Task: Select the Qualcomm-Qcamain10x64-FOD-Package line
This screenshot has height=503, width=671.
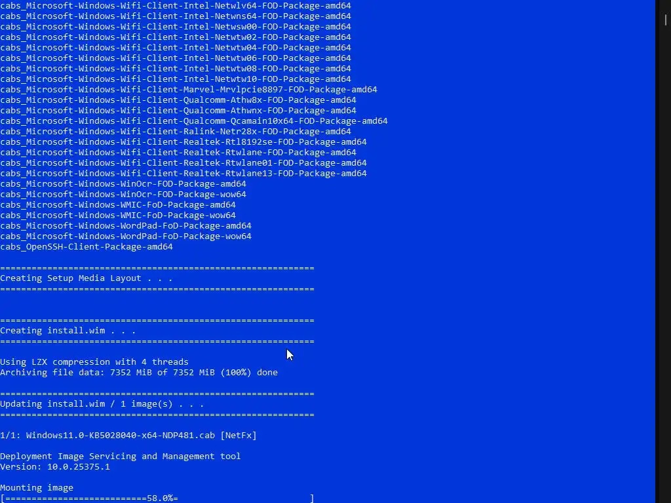Action: pyautogui.click(x=194, y=121)
